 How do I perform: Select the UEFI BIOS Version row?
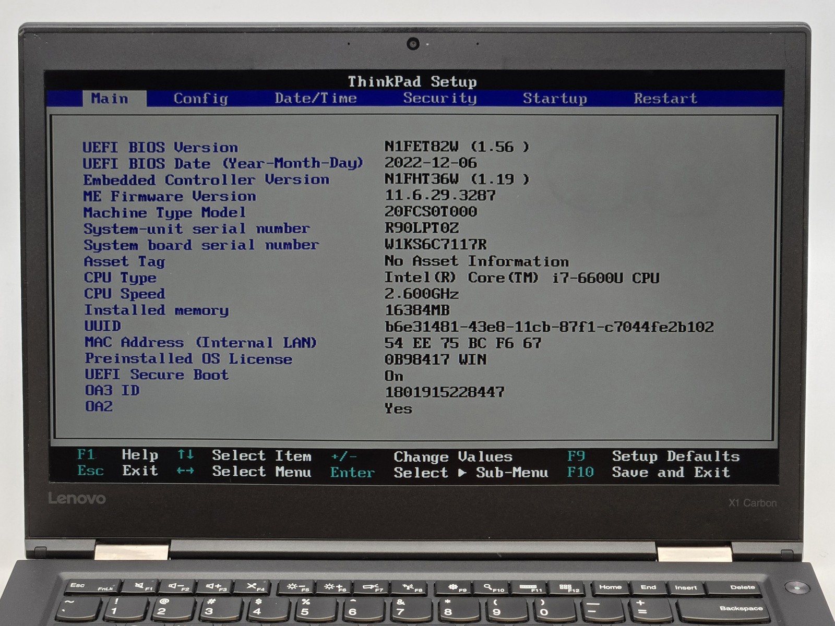(x=306, y=147)
